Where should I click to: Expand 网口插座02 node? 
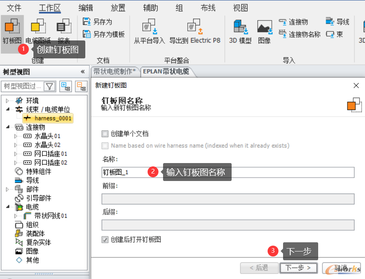(16, 163)
